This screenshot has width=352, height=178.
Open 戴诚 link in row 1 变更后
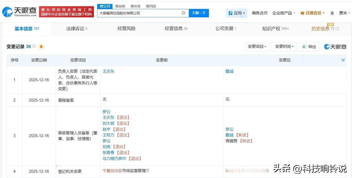pyautogui.click(x=229, y=71)
